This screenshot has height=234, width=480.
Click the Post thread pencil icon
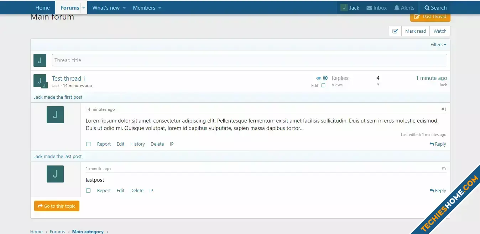pyautogui.click(x=417, y=17)
